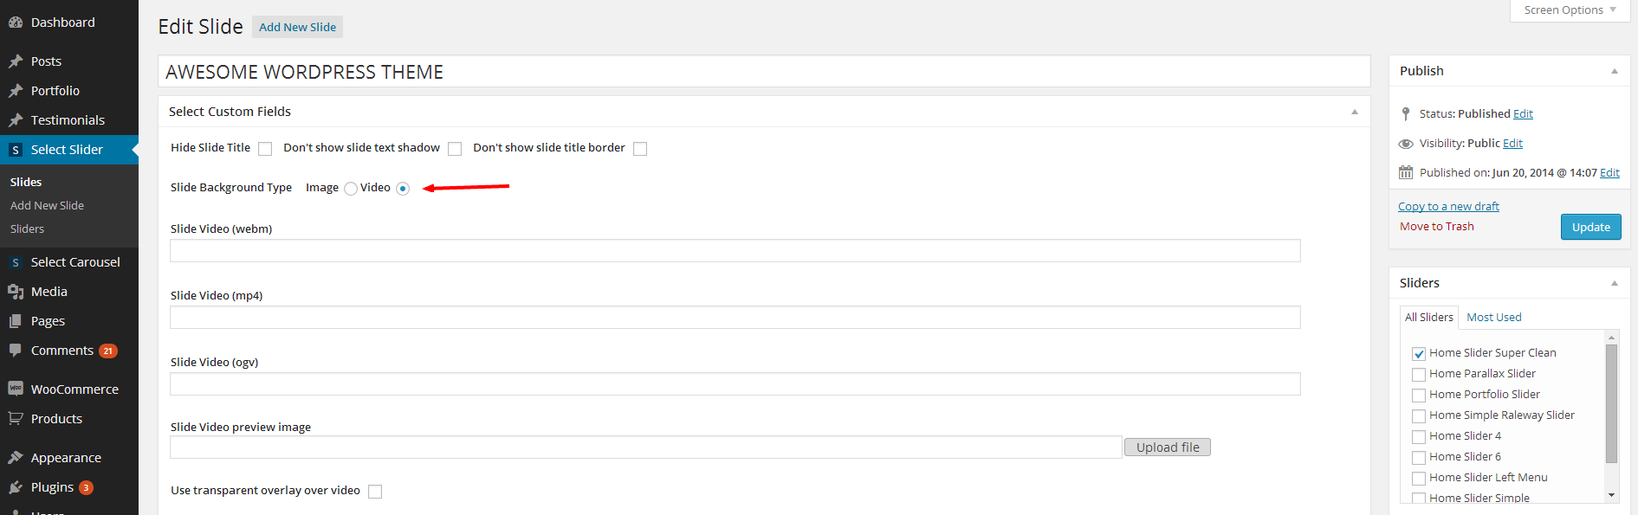Image resolution: width=1638 pixels, height=515 pixels.
Task: Collapse the Publish panel
Action: click(x=1615, y=71)
